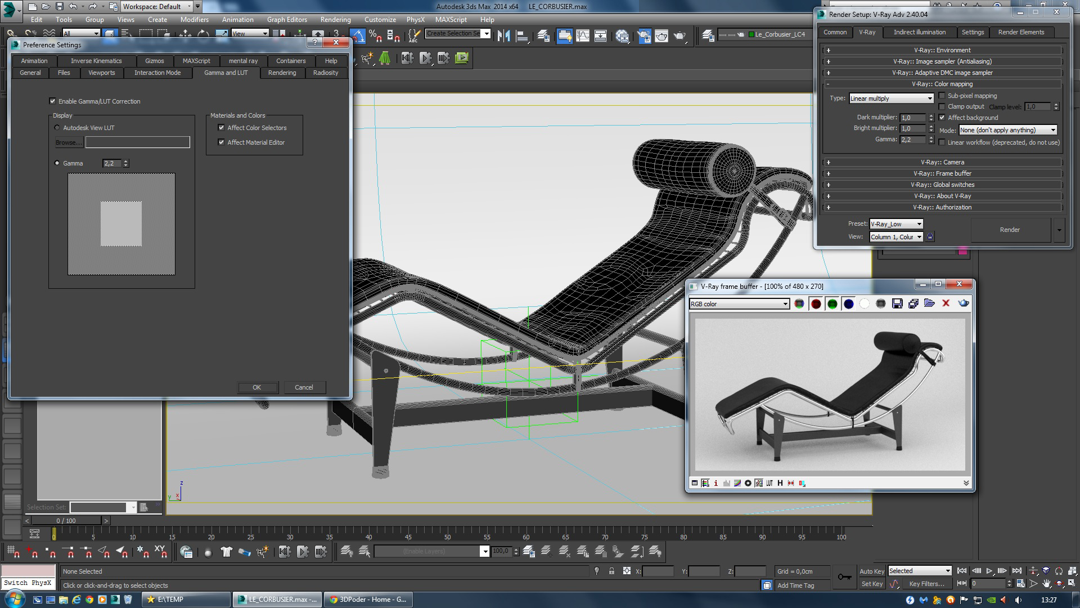1080x608 pixels.
Task: Select Autodesk View LUT radio button
Action: [x=57, y=128]
